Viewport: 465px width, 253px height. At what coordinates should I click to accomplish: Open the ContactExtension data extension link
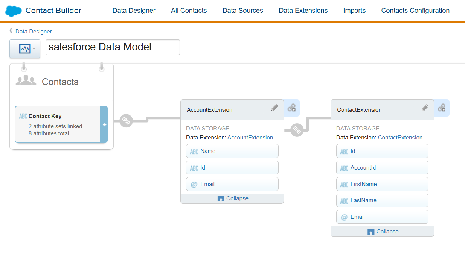tap(400, 138)
